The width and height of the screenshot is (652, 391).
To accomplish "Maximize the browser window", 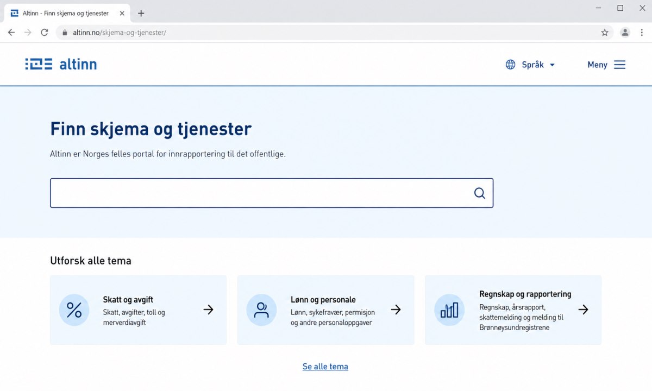I will click(x=620, y=8).
